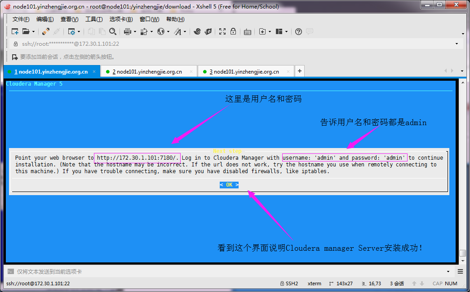Expand the Open Session dropdown arrow
This screenshot has width=470, height=292.
point(33,32)
